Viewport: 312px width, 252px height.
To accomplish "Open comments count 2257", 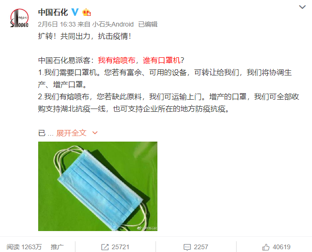I will tap(201, 247).
